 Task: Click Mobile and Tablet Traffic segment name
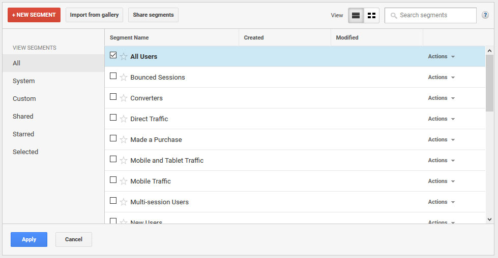[167, 161]
